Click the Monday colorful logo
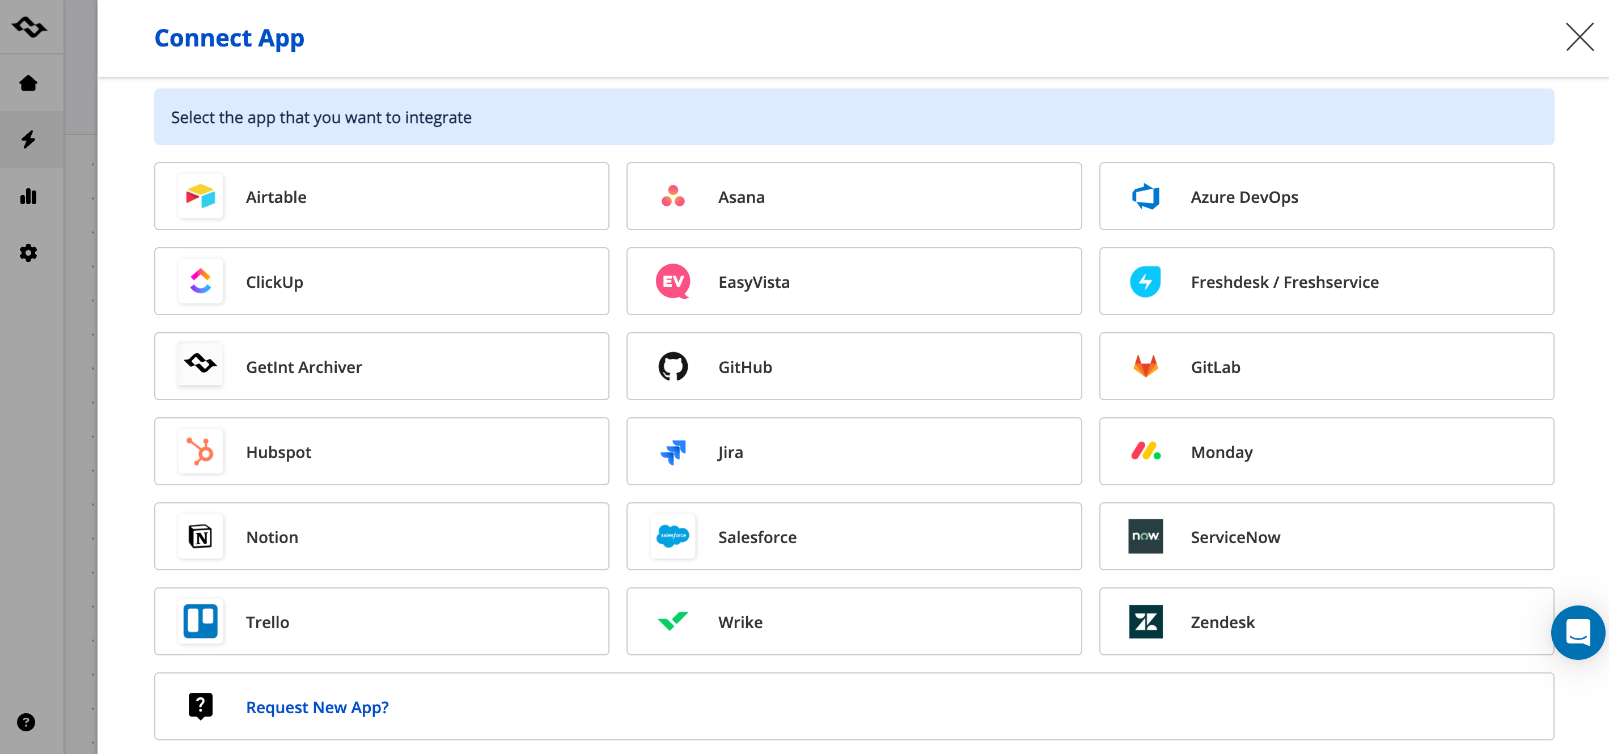Screen dimensions: 1609x754 click(1146, 451)
